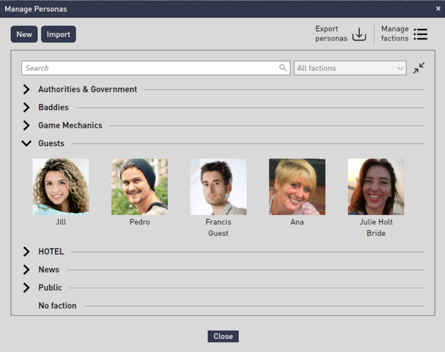Click the Authorities & Government label
445x352 pixels.
pyautogui.click(x=88, y=89)
